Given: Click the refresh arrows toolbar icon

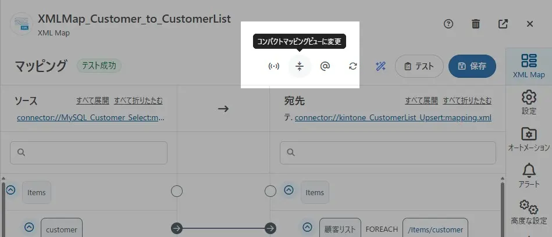Looking at the screenshot, I should coord(352,66).
